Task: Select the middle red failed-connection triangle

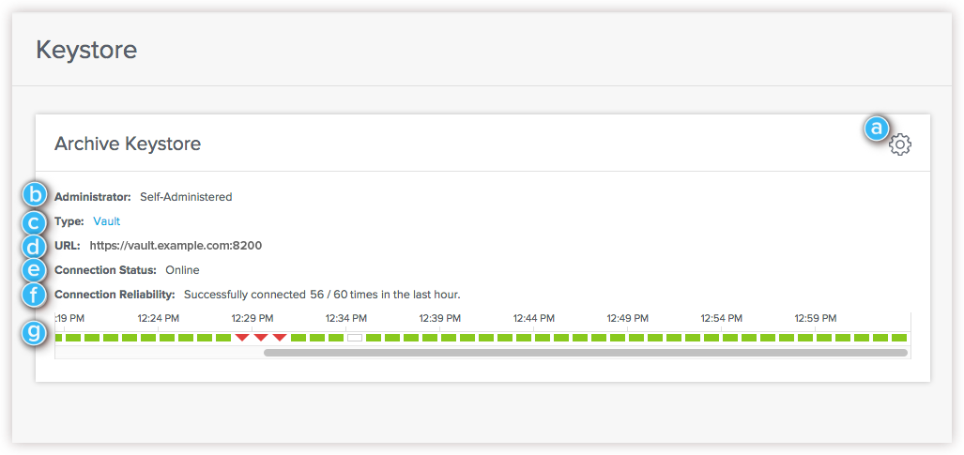Action: (x=261, y=338)
